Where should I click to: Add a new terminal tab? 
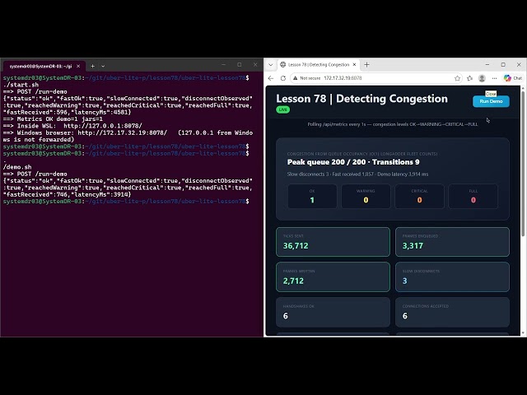92,67
